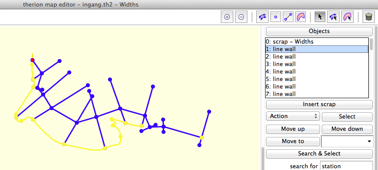Viewport: 378px width, 170px height.
Task: Click the zoom out minus icon
Action: 241,17
